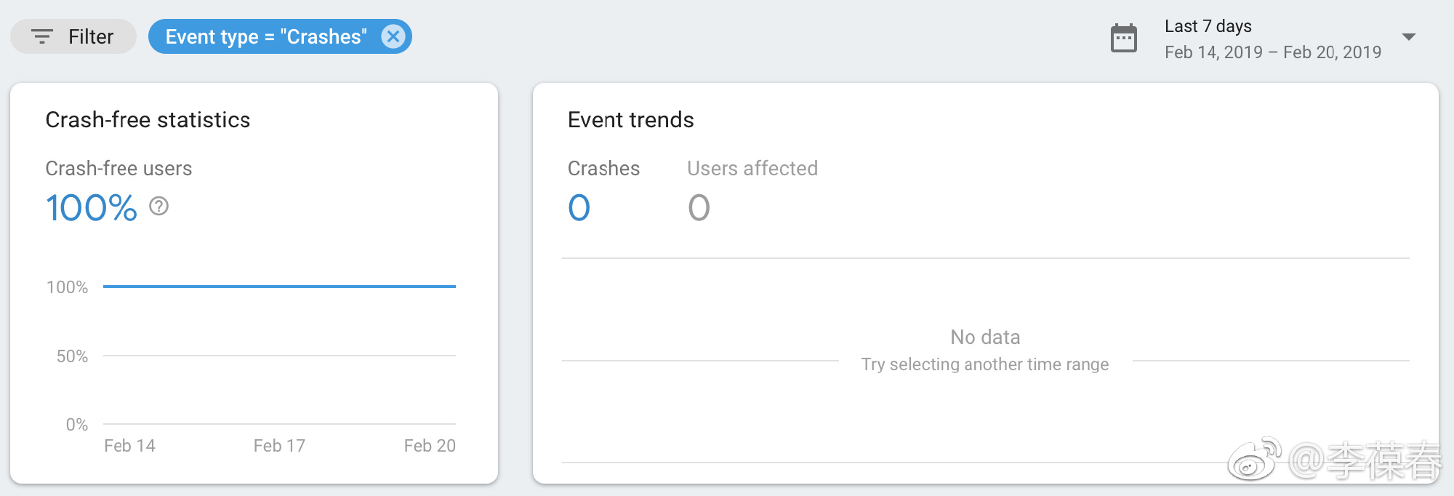Expand the Last 7 days dropdown arrow

[1408, 37]
